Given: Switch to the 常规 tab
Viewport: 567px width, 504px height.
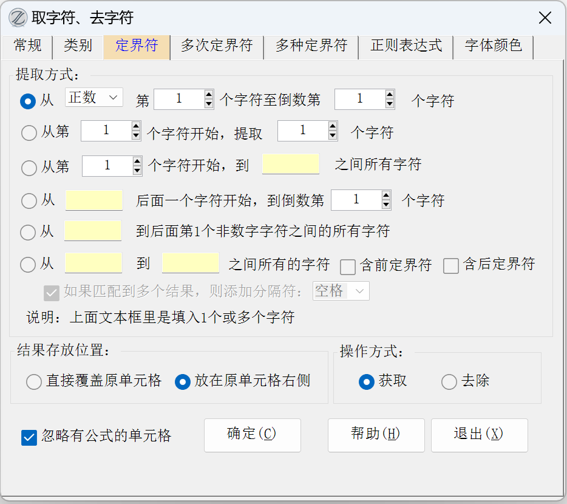Looking at the screenshot, I should click(28, 46).
